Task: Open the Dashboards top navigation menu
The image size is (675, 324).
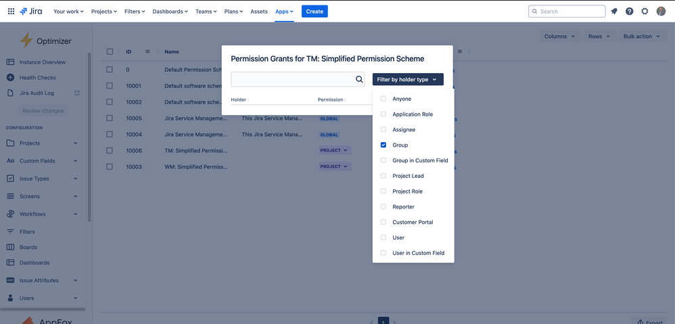Action: [x=170, y=11]
